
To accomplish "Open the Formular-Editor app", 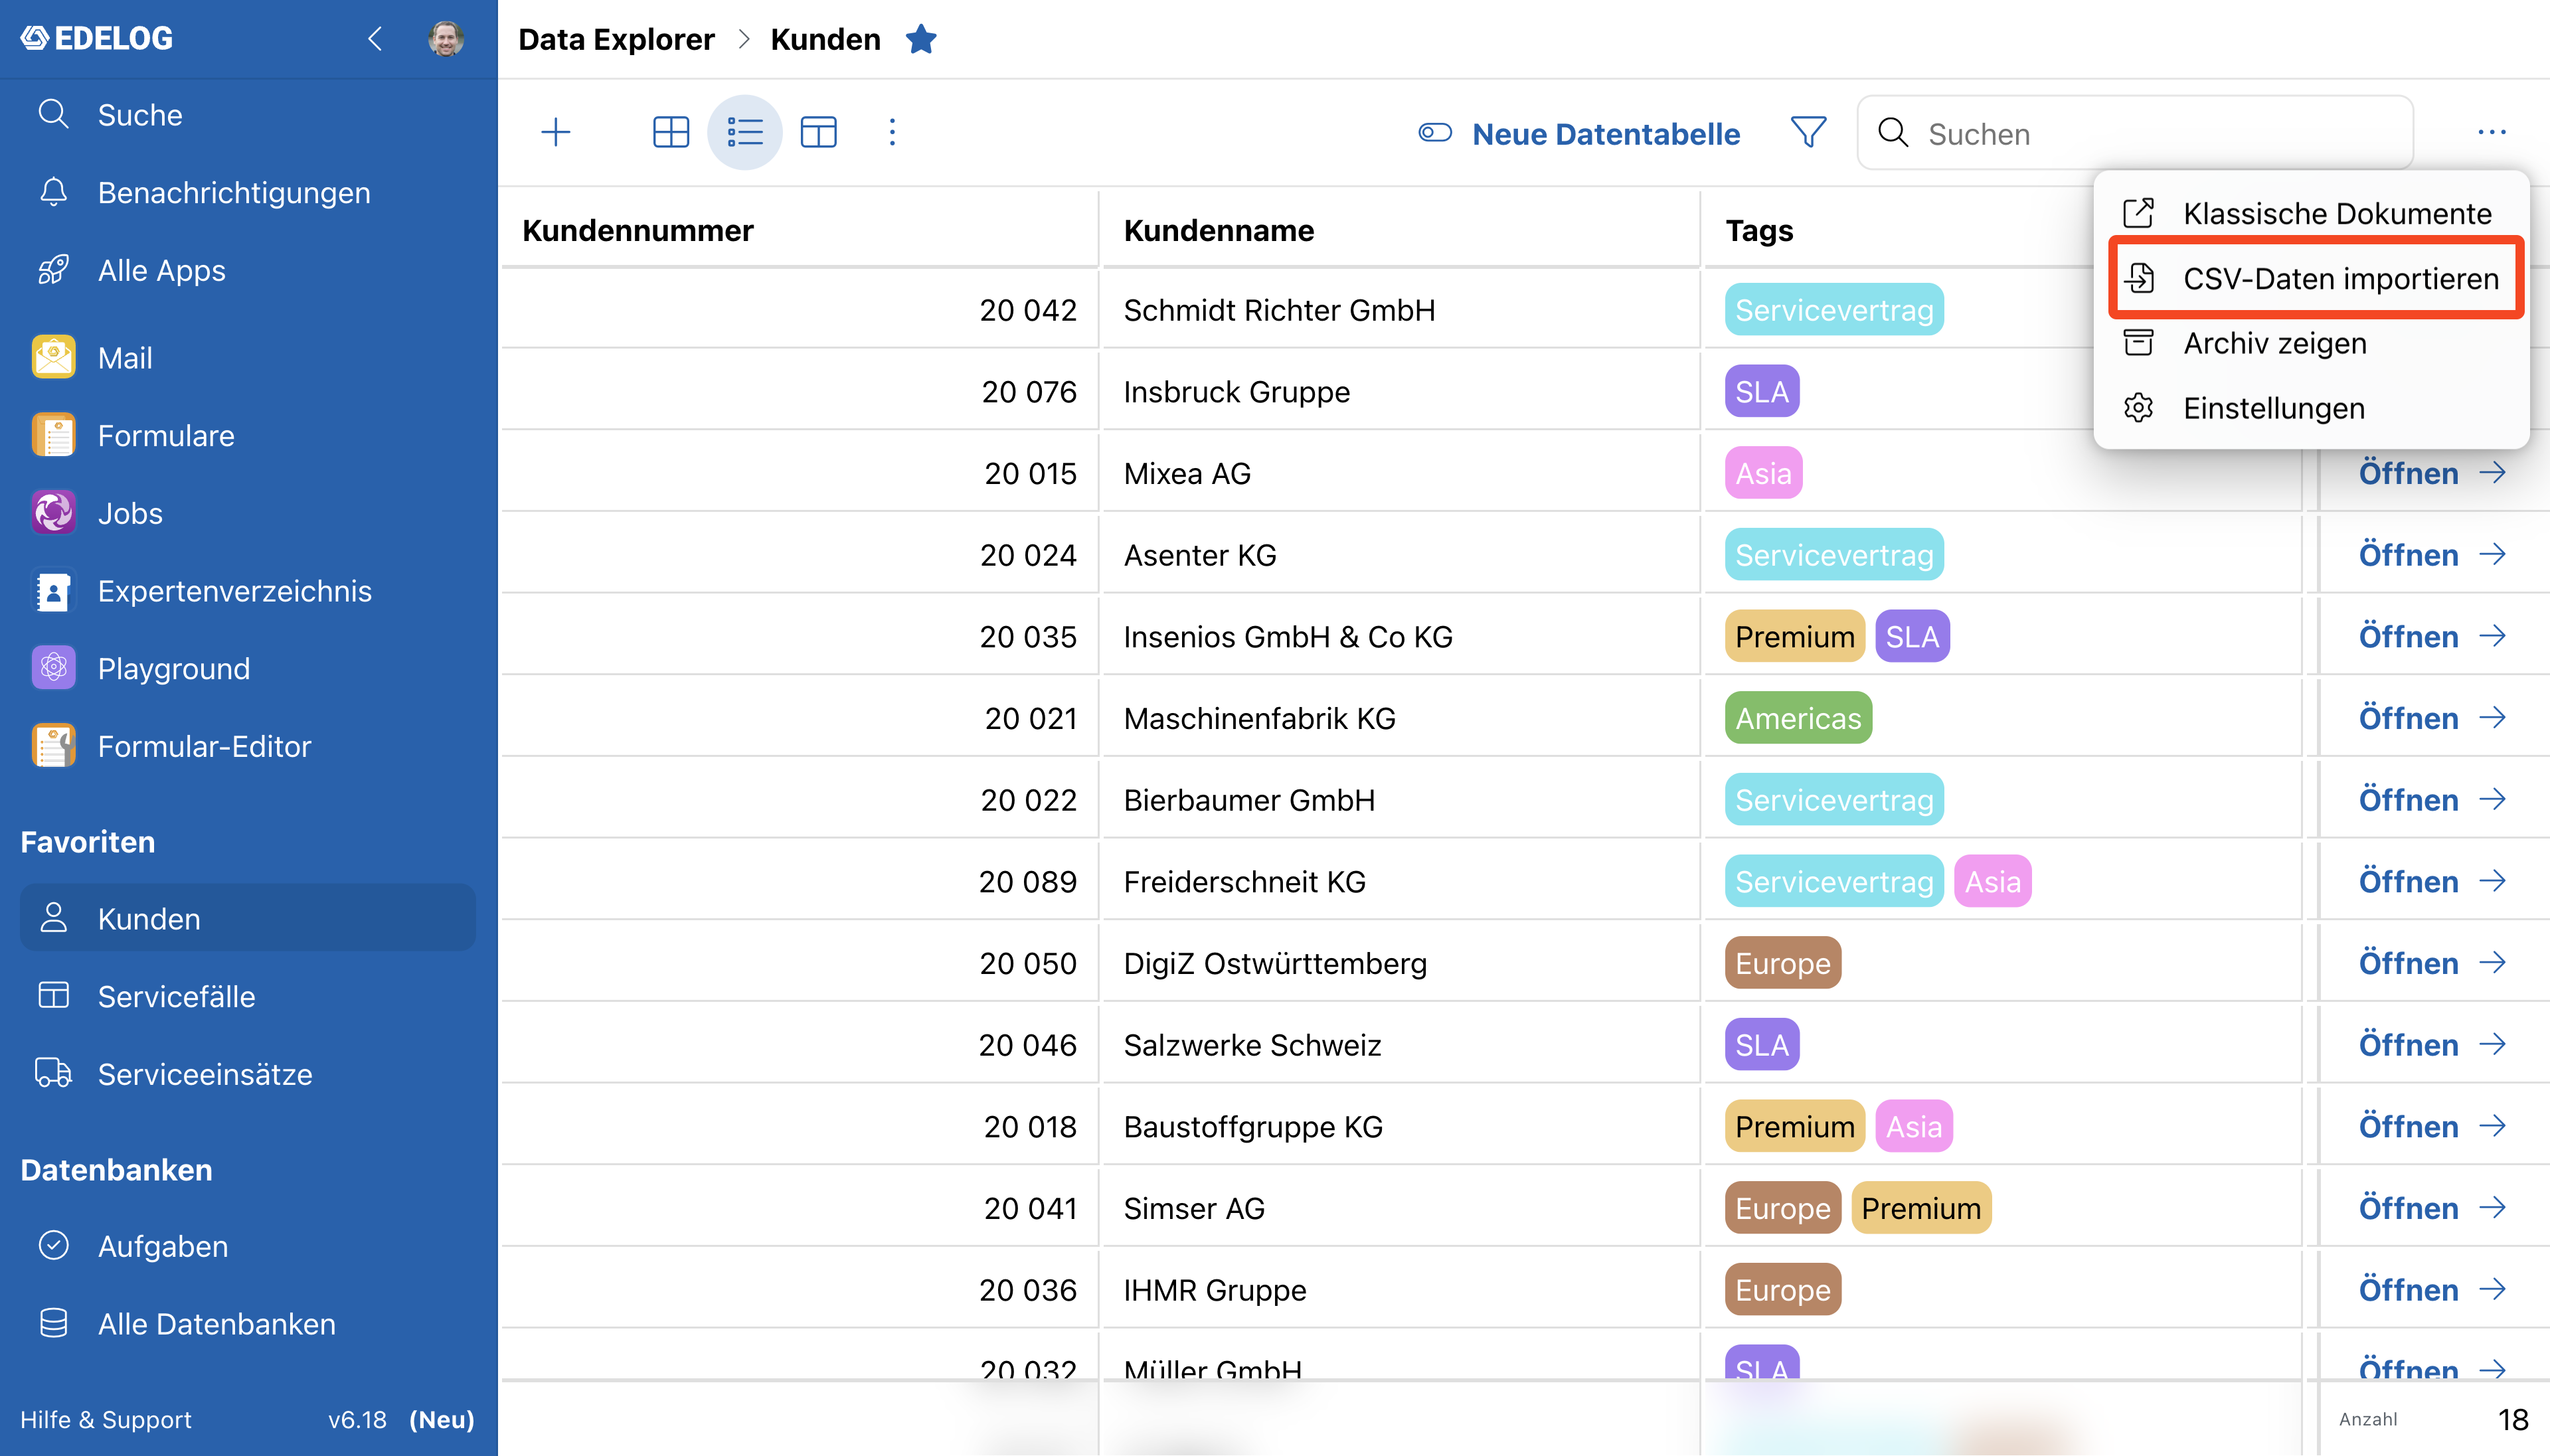I will [x=249, y=746].
